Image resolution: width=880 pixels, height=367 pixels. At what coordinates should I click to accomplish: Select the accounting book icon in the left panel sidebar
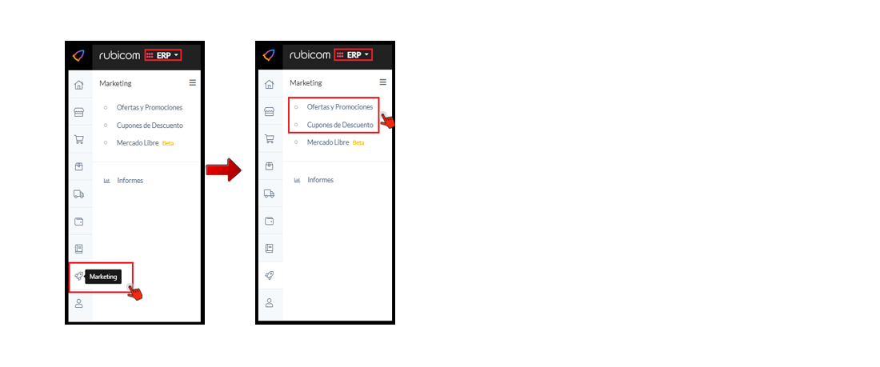coord(78,249)
